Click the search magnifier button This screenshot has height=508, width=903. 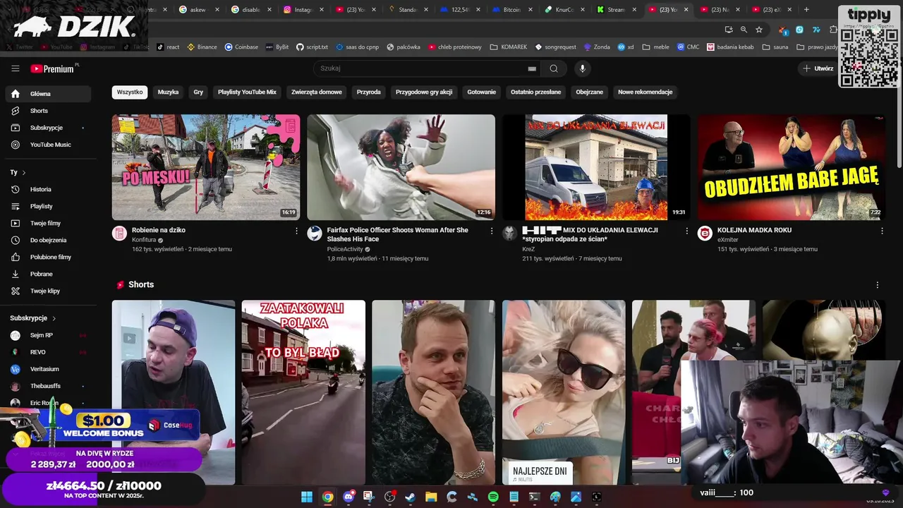click(x=554, y=68)
